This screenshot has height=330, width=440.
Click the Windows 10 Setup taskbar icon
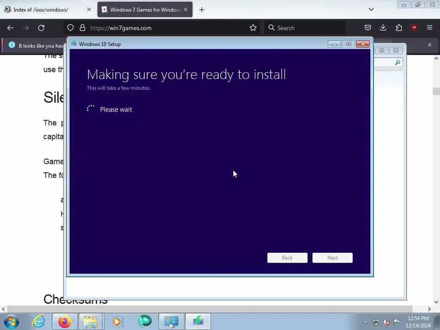(x=198, y=321)
